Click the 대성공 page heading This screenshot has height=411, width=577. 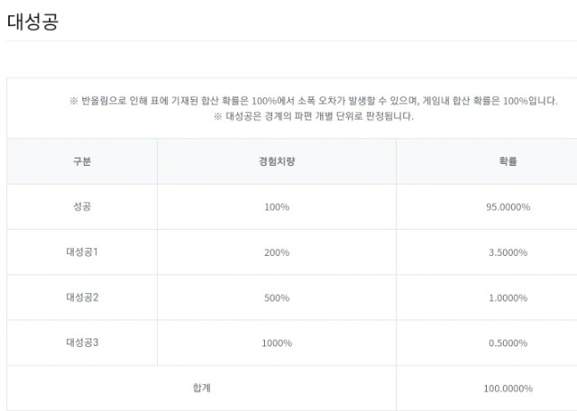[x=32, y=23]
